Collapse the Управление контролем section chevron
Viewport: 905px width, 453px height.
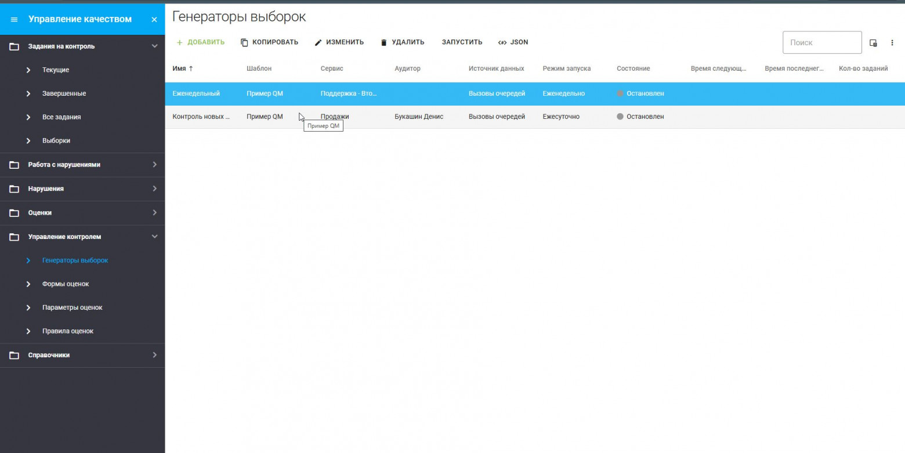(154, 237)
